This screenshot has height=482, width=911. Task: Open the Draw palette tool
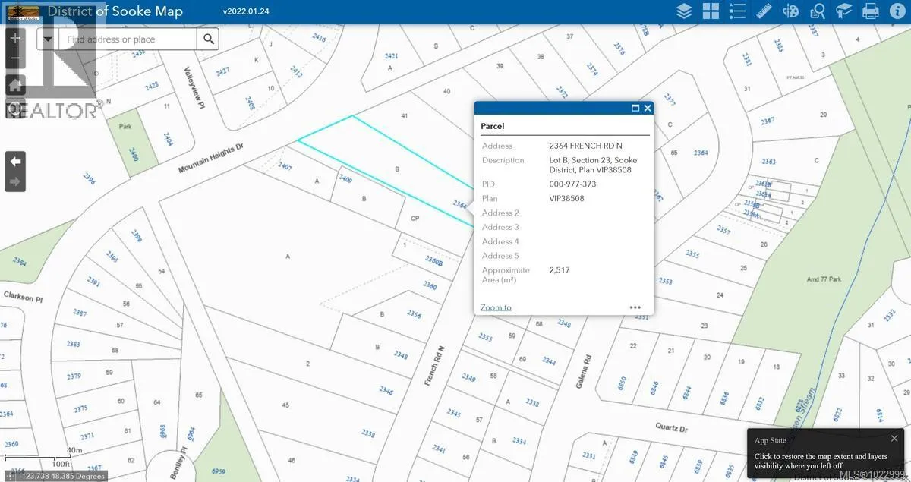[x=791, y=11]
